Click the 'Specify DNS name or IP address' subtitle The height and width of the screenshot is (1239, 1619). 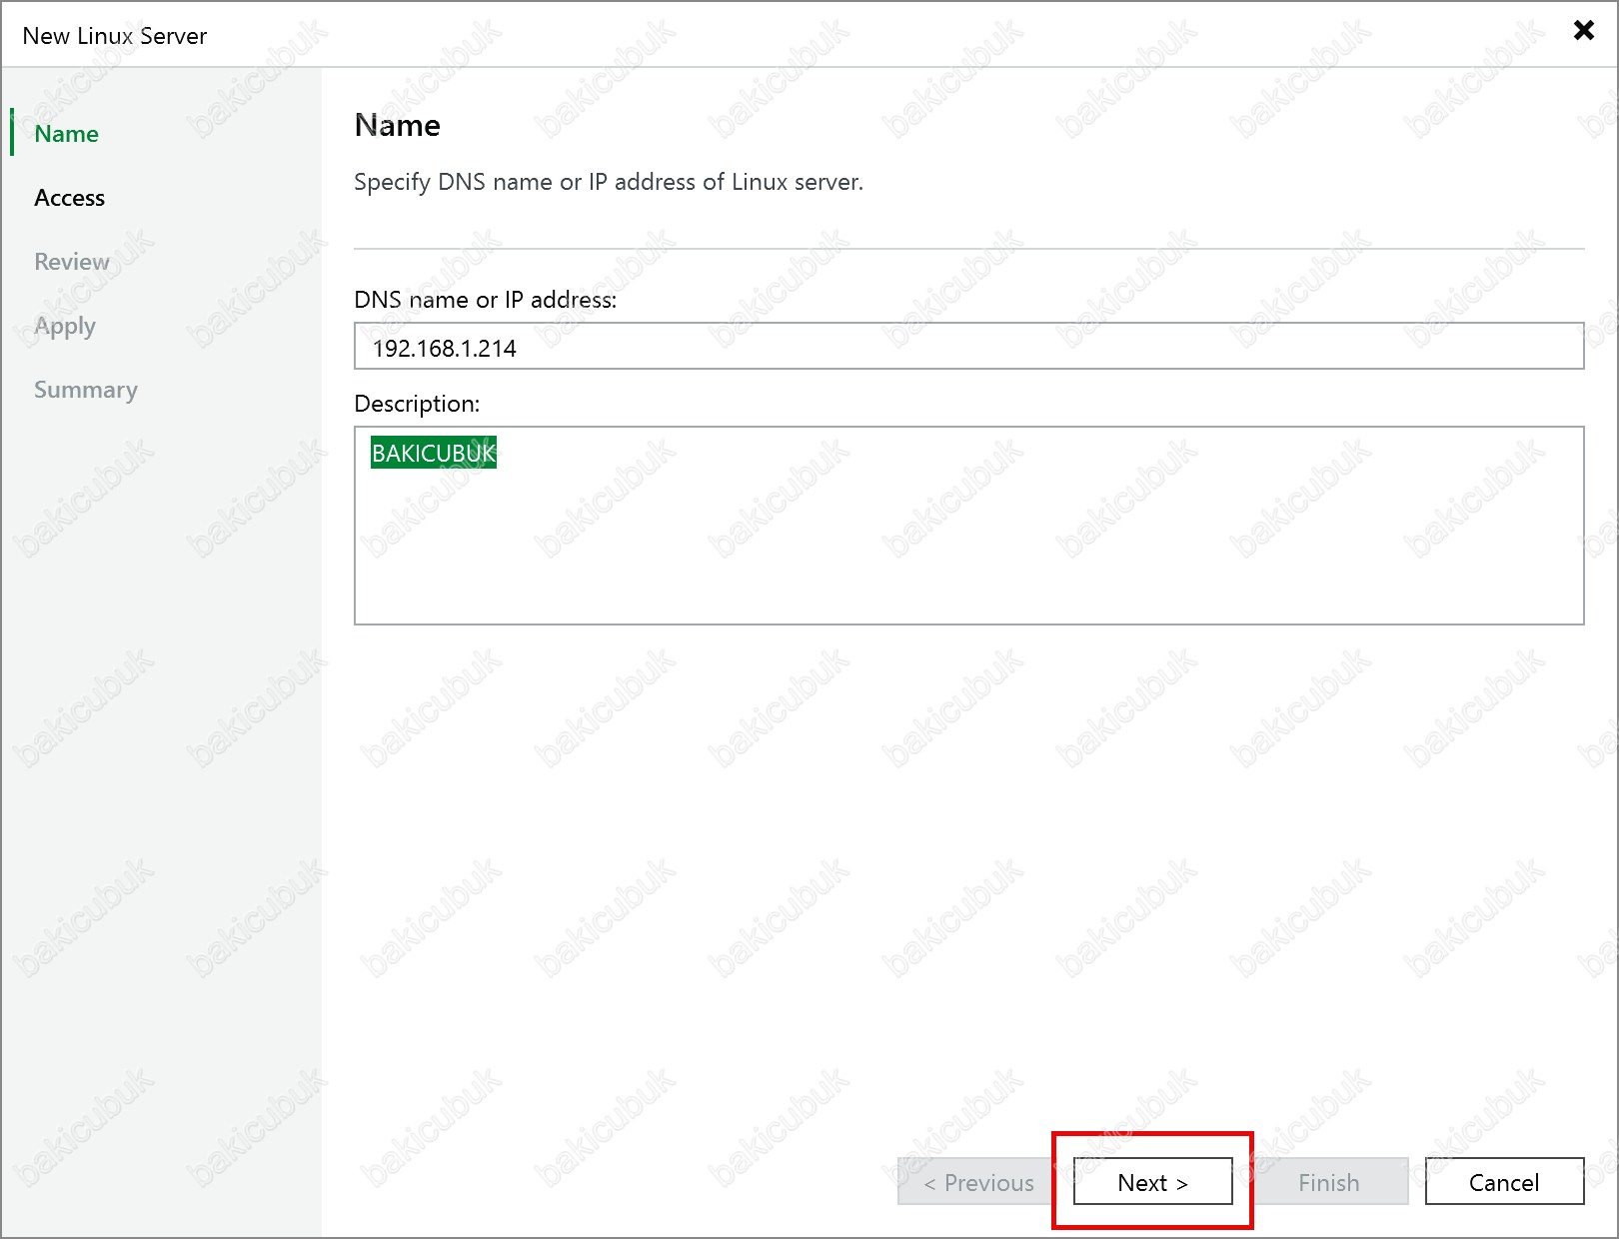point(608,182)
